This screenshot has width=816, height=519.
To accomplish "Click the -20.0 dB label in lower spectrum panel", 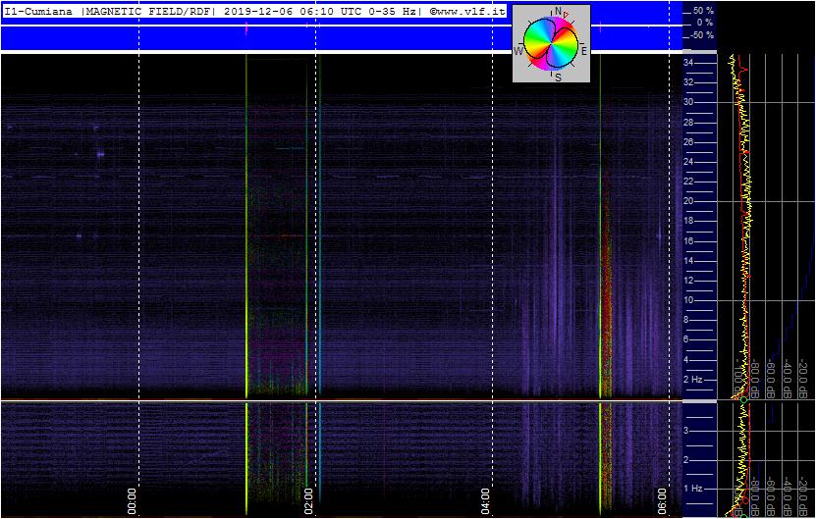I will pos(802,496).
